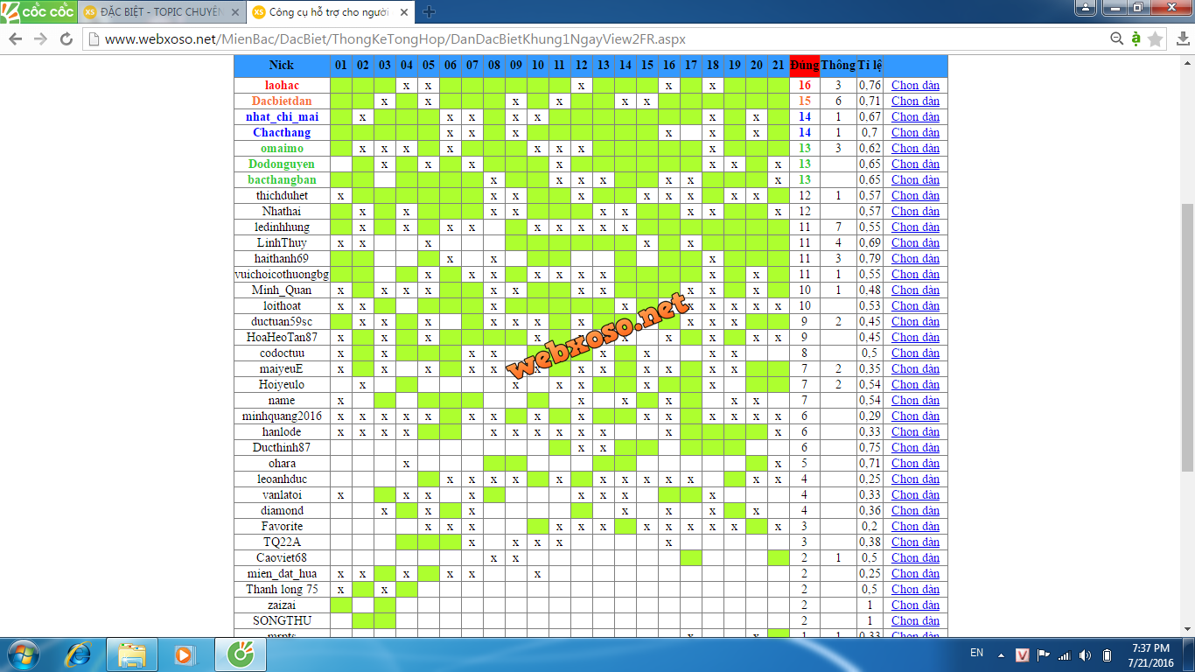Click the nick 'Thanh long 75'

click(282, 589)
